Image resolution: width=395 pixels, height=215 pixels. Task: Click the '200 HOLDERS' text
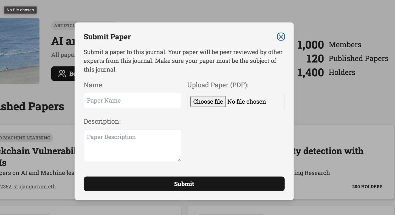point(367,187)
